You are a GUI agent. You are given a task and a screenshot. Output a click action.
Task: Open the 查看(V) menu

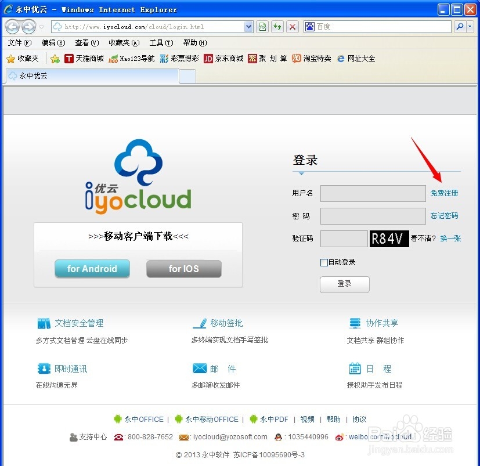[86, 43]
